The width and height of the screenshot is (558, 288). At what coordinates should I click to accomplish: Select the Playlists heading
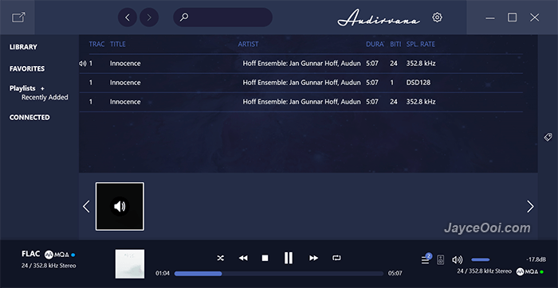click(22, 88)
